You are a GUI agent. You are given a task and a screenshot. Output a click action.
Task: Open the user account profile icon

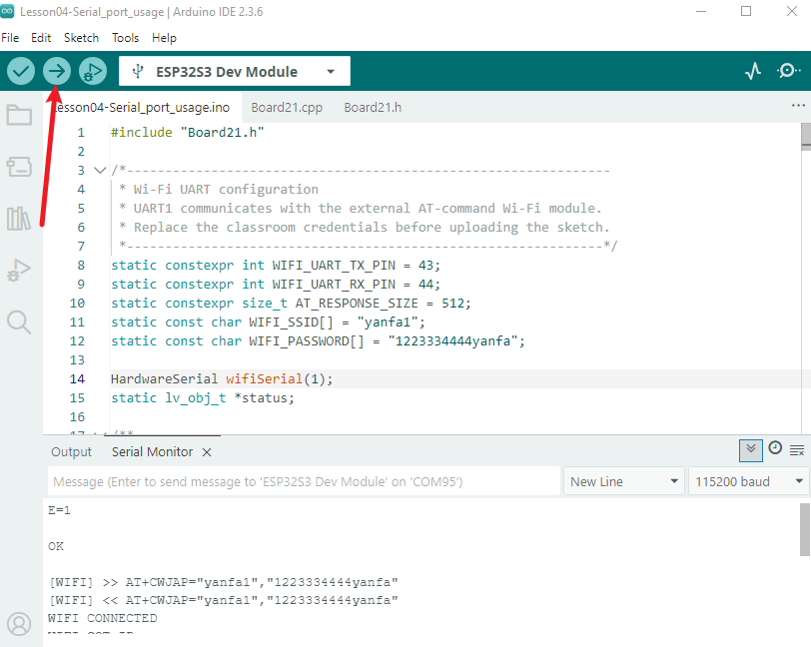(x=19, y=624)
